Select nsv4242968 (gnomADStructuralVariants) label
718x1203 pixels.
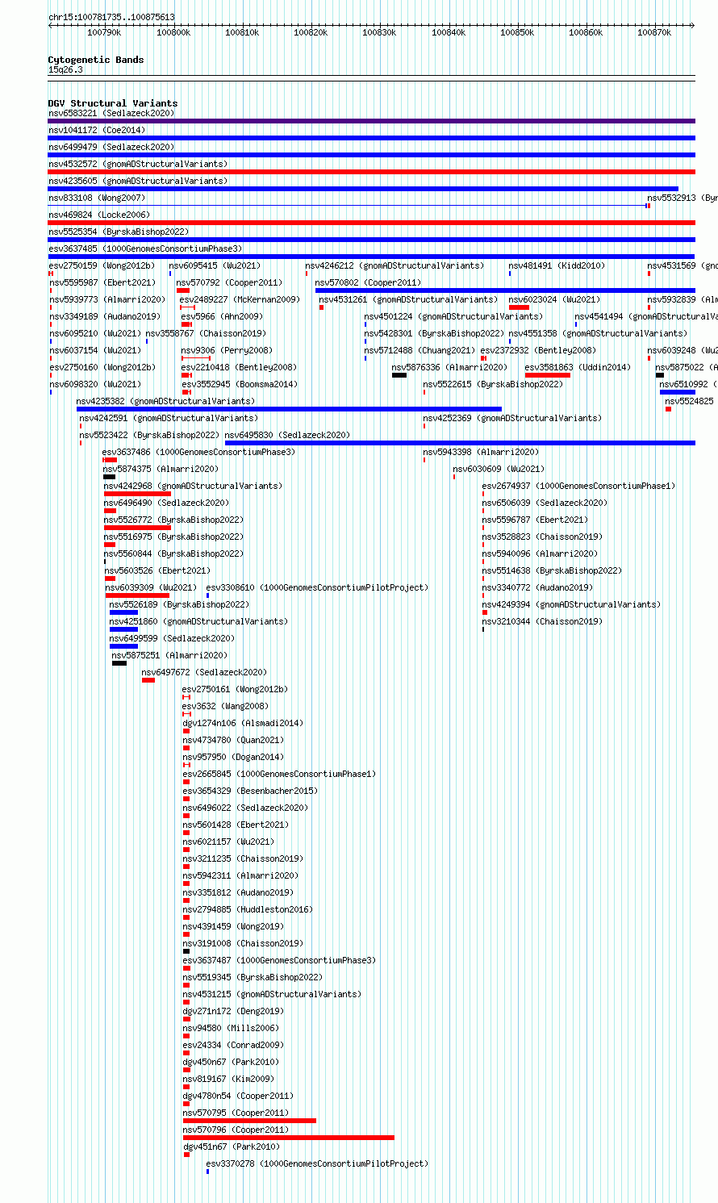pos(193,486)
